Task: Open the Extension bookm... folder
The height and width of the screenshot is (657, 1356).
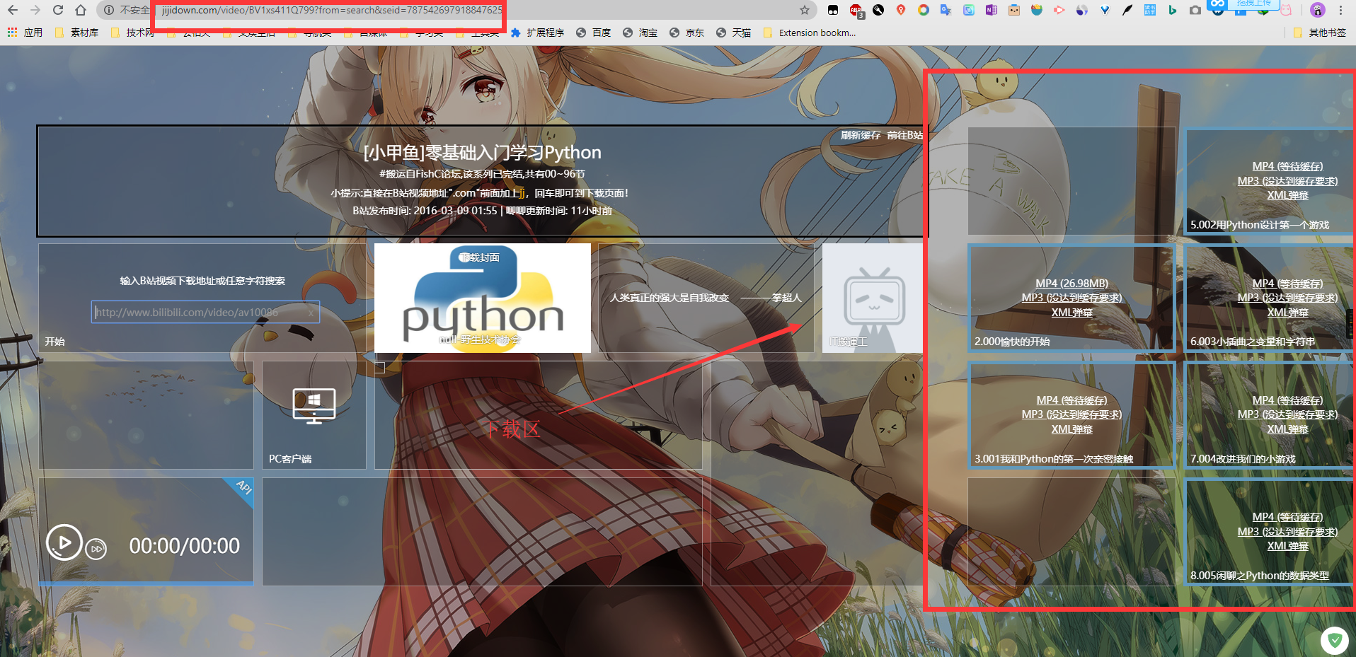Action: pos(809,33)
